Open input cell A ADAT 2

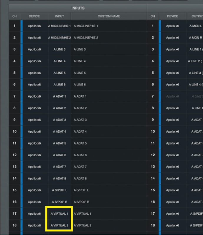(60, 108)
